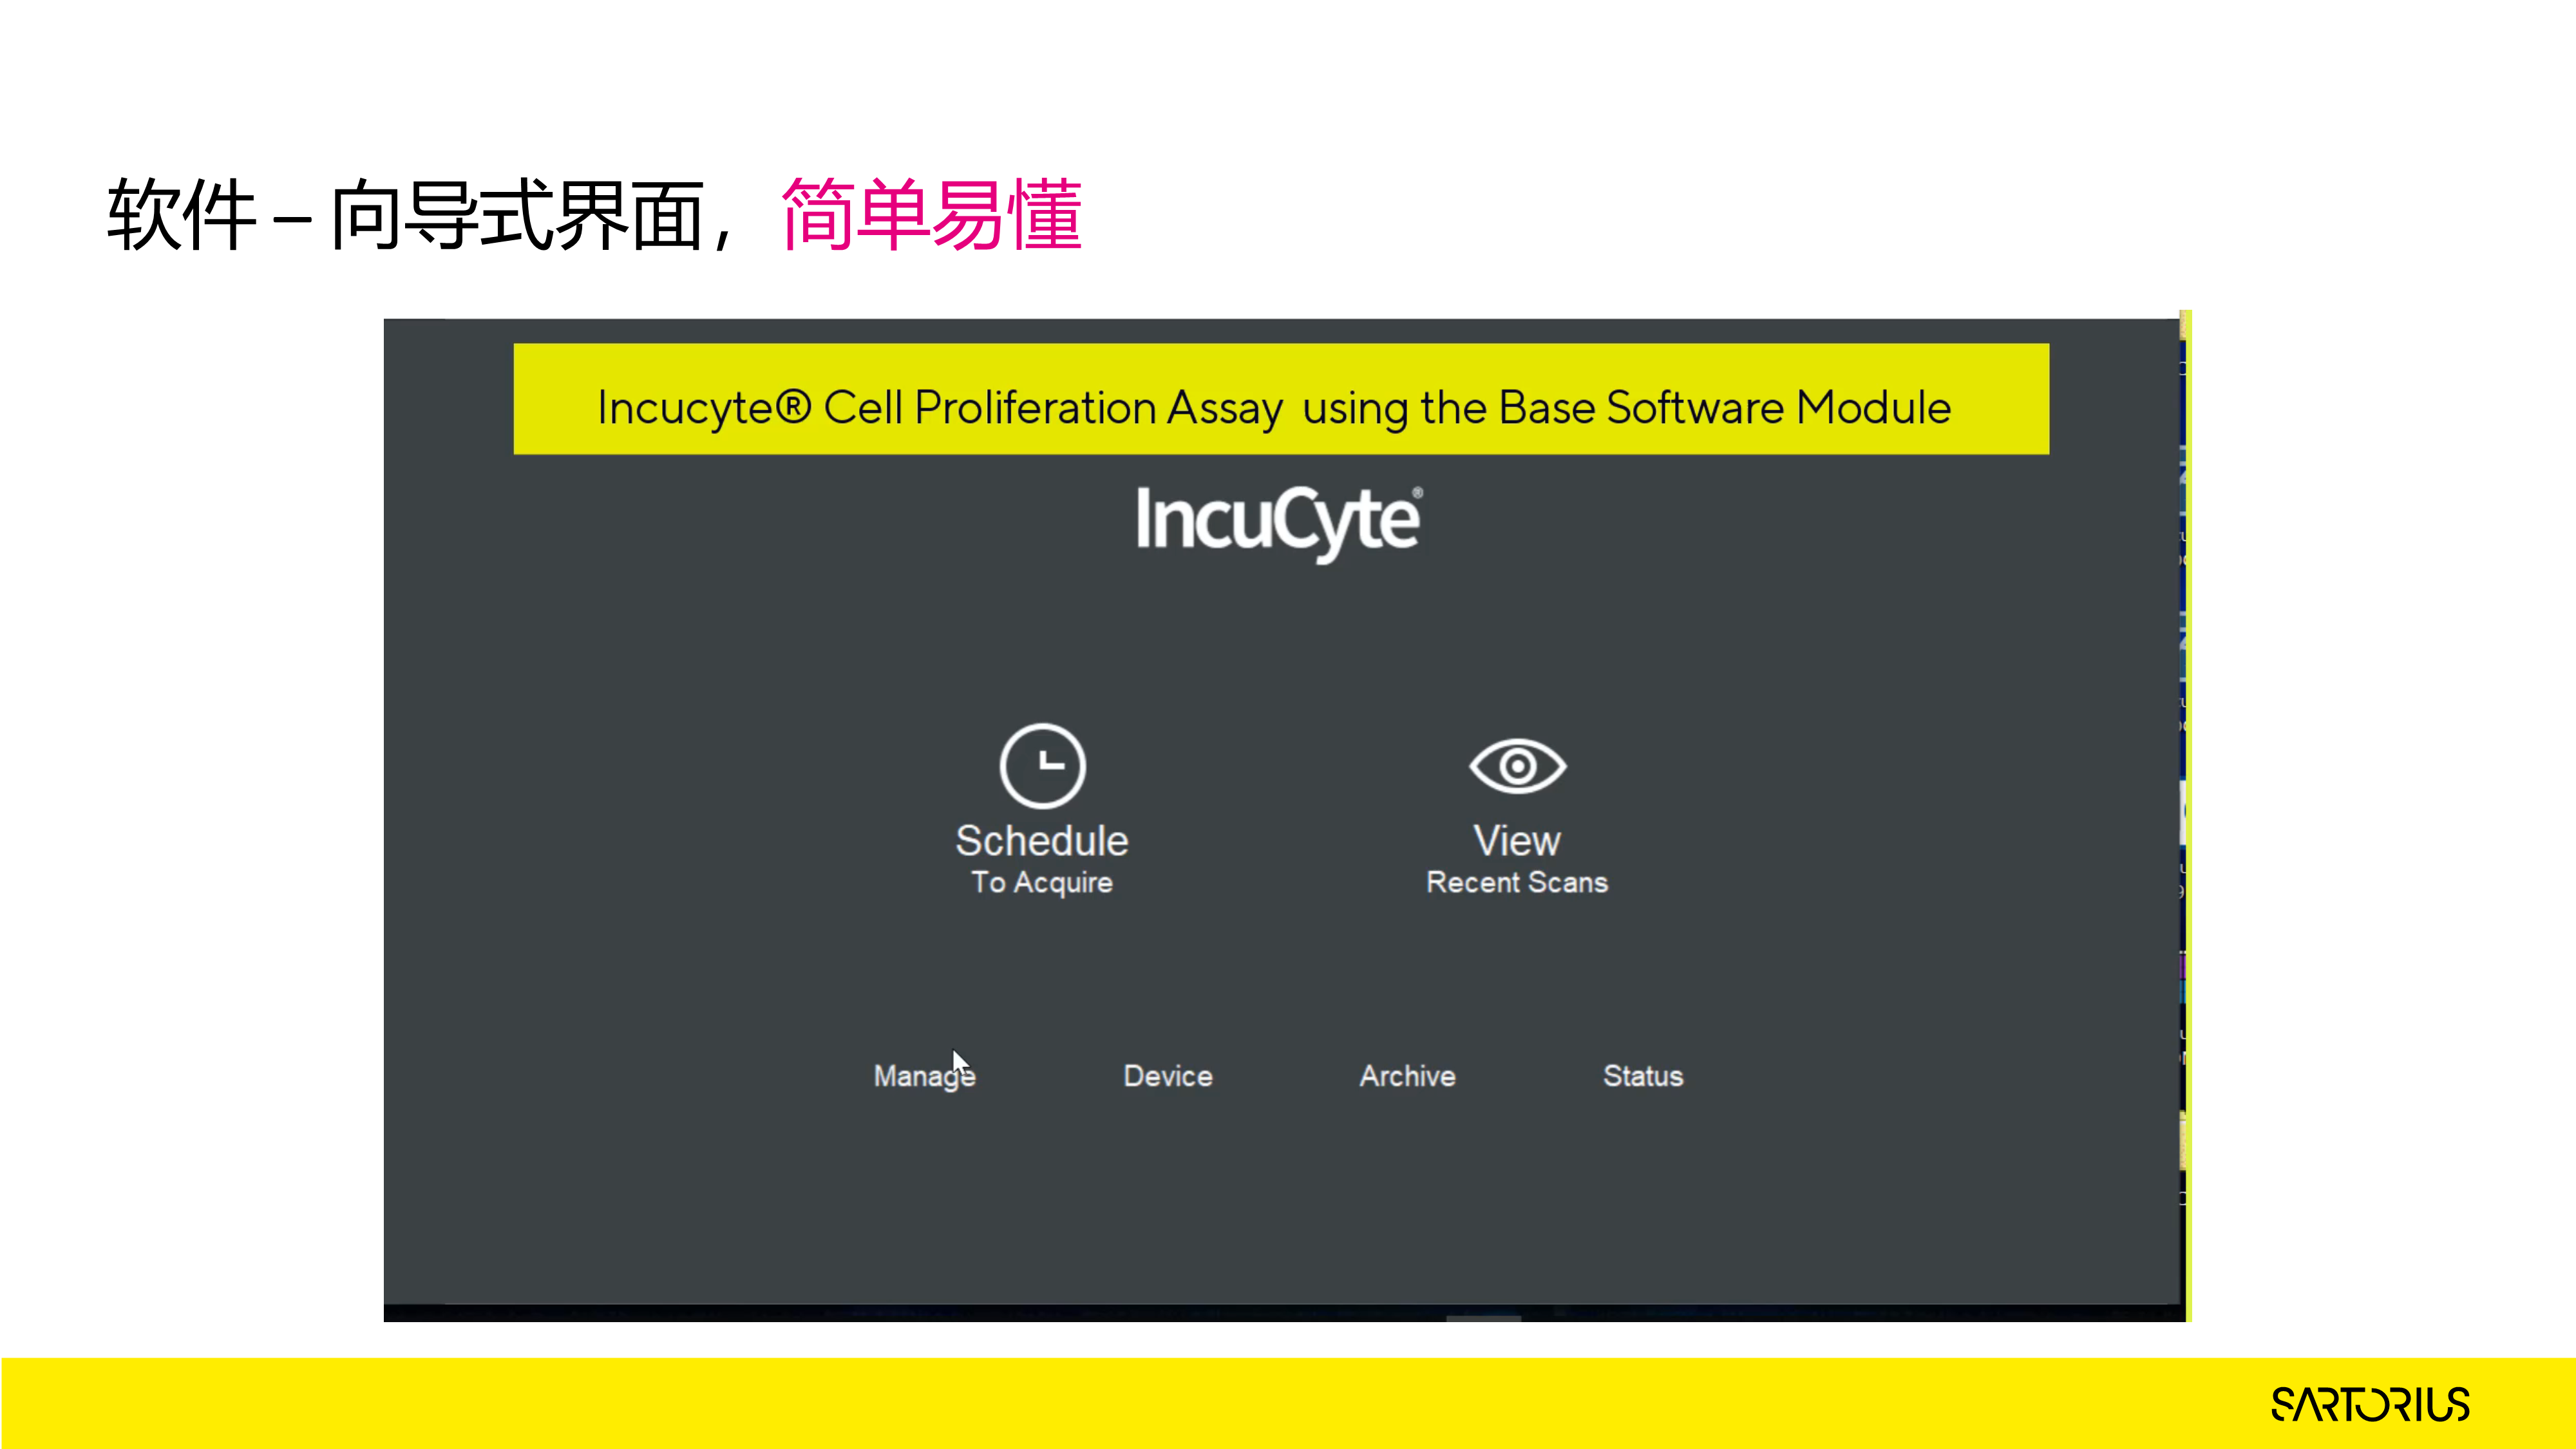Click the Schedule clock icon
Image resolution: width=2576 pixels, height=1449 pixels.
1042,766
